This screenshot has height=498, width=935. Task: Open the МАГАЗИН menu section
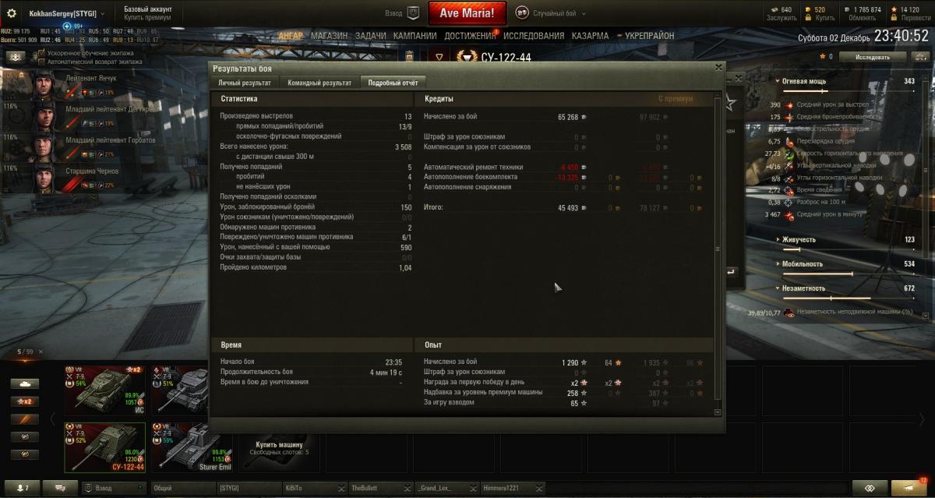click(329, 36)
